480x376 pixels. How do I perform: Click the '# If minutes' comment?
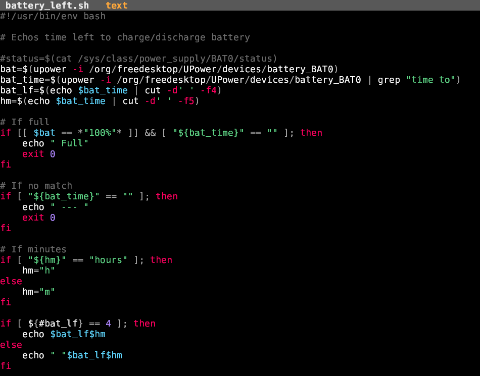pos(33,249)
